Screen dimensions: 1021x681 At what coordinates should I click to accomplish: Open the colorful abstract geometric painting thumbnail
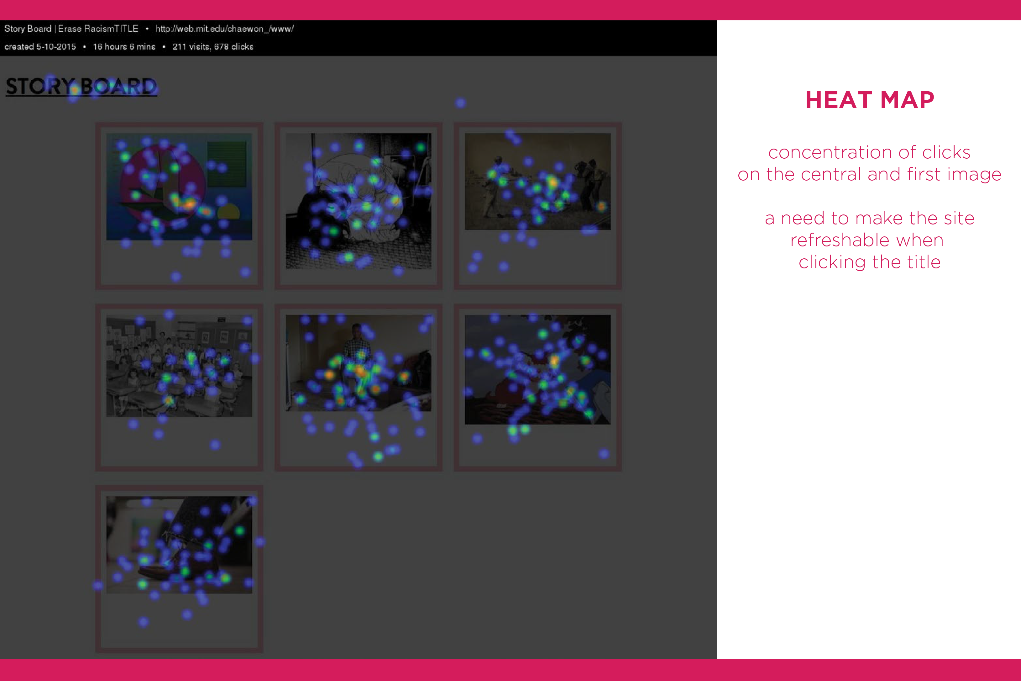179,187
